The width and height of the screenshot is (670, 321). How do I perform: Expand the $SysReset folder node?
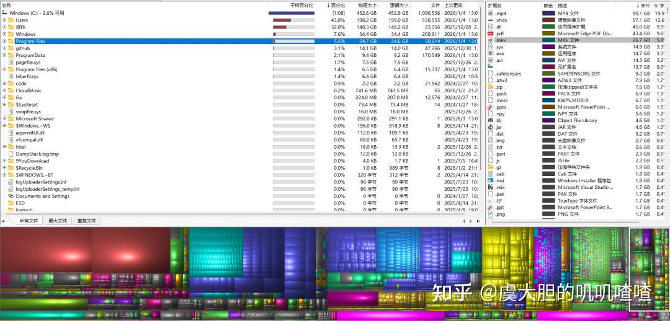click(4, 105)
